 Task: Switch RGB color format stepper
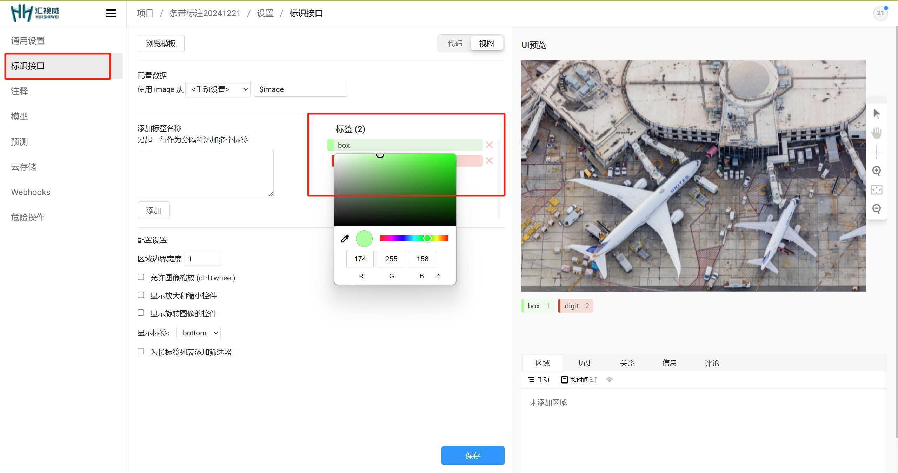438,276
